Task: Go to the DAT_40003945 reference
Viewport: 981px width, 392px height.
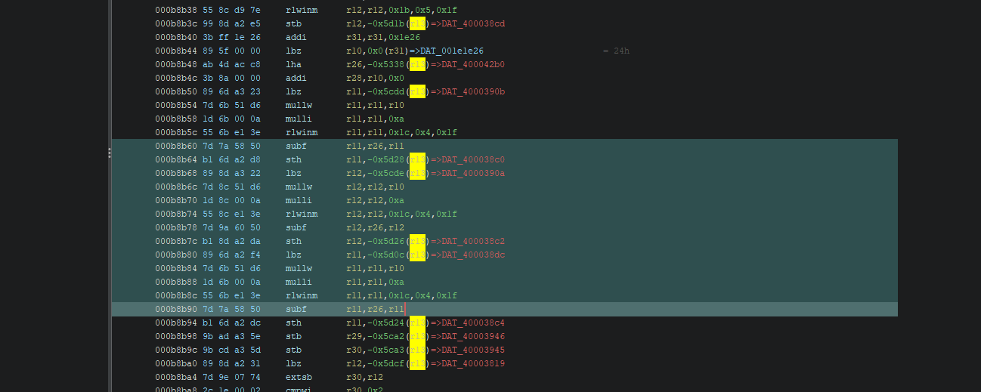Action: tap(473, 350)
